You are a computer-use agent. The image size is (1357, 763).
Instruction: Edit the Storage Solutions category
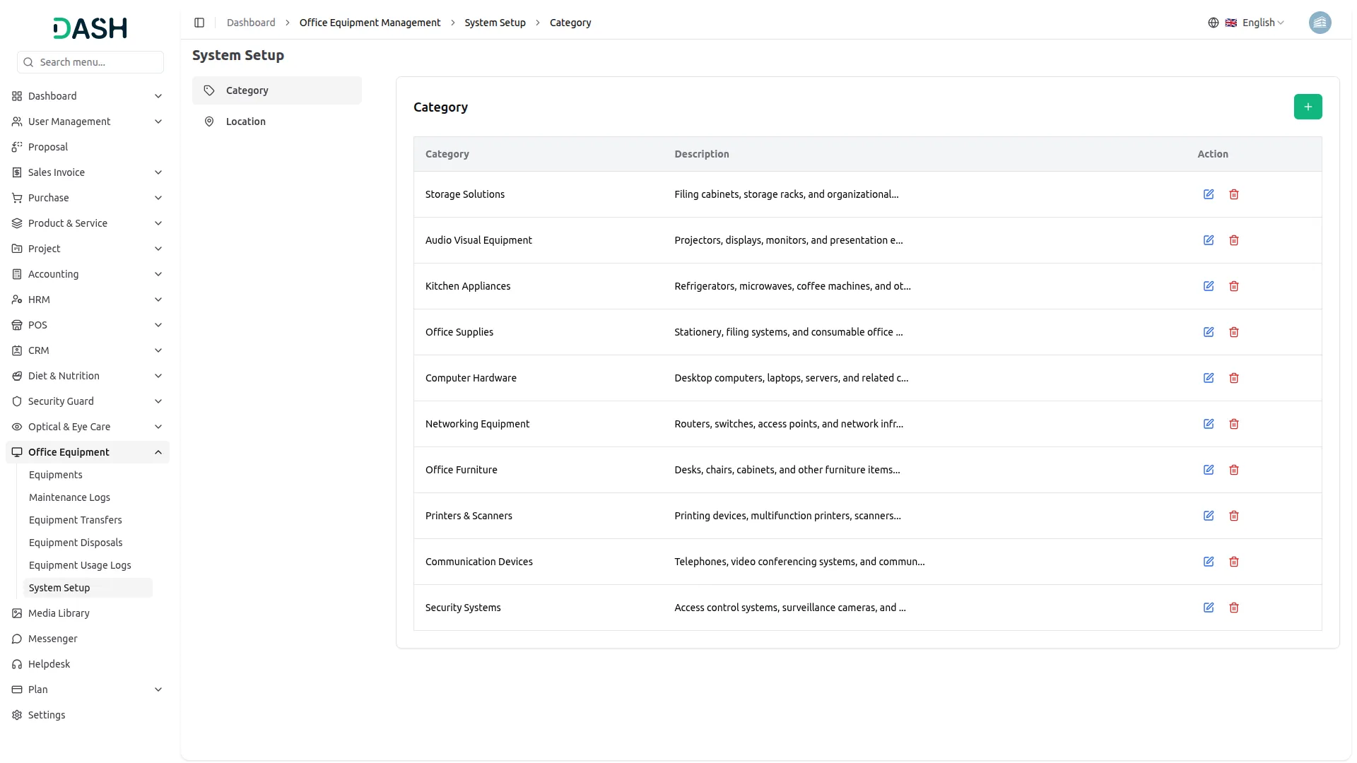1209,194
